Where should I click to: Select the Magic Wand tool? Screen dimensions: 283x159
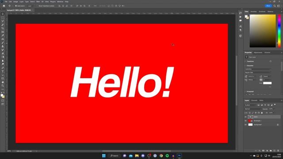pyautogui.click(x=3, y=25)
